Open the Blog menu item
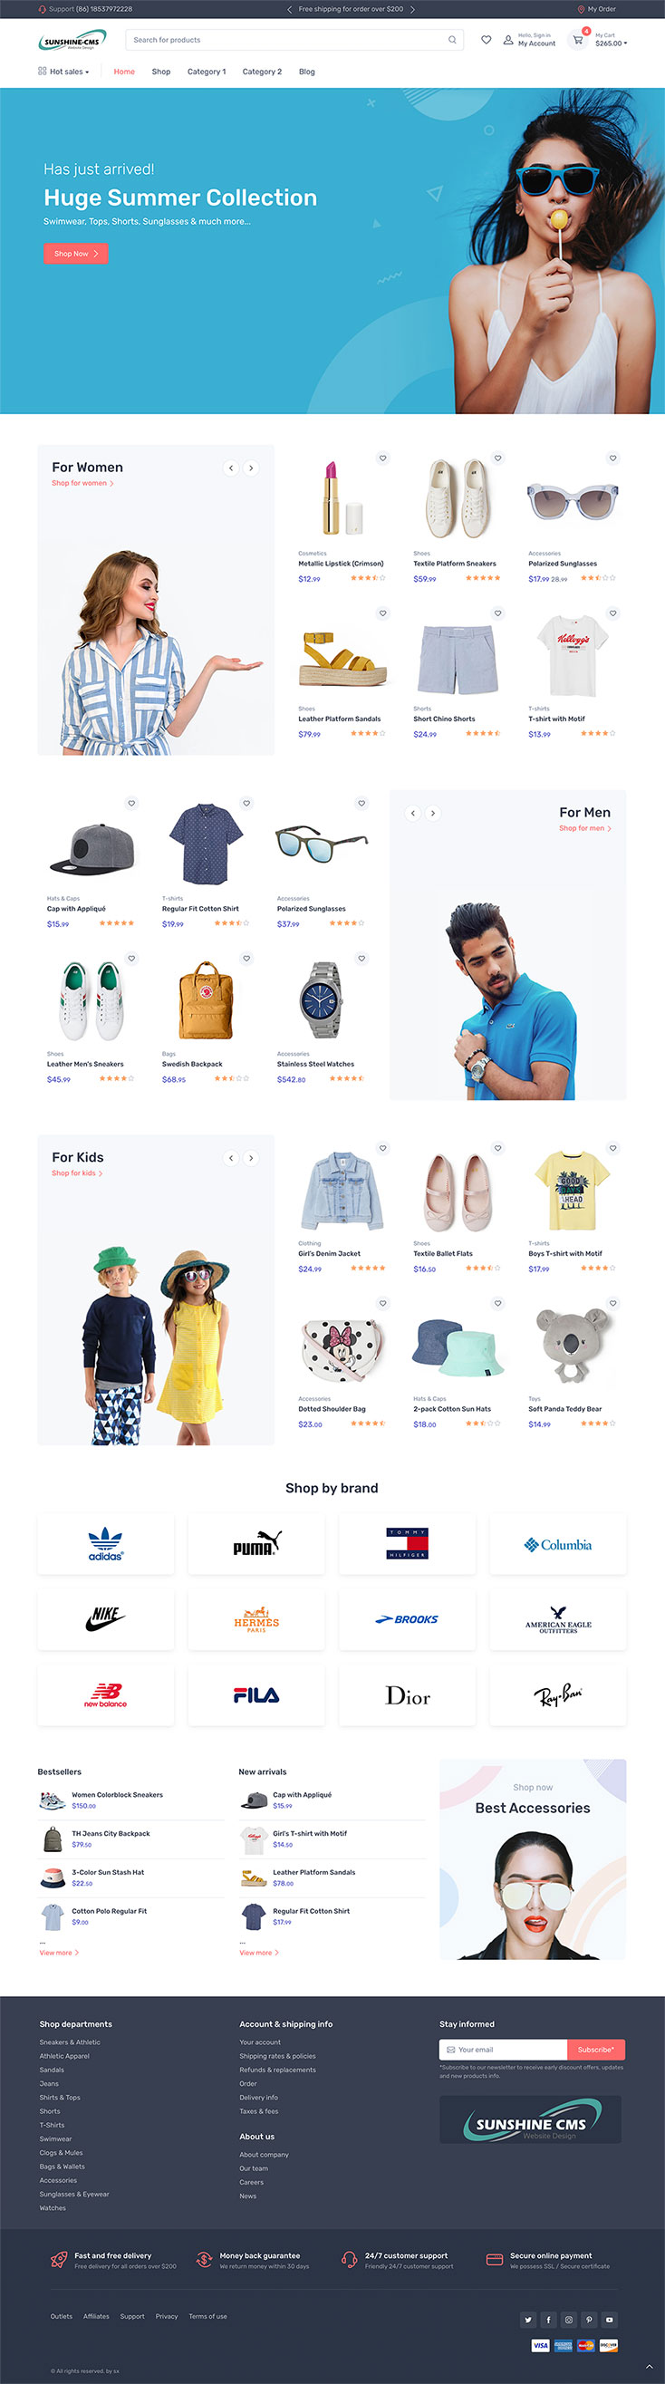665x2384 pixels. (x=307, y=72)
